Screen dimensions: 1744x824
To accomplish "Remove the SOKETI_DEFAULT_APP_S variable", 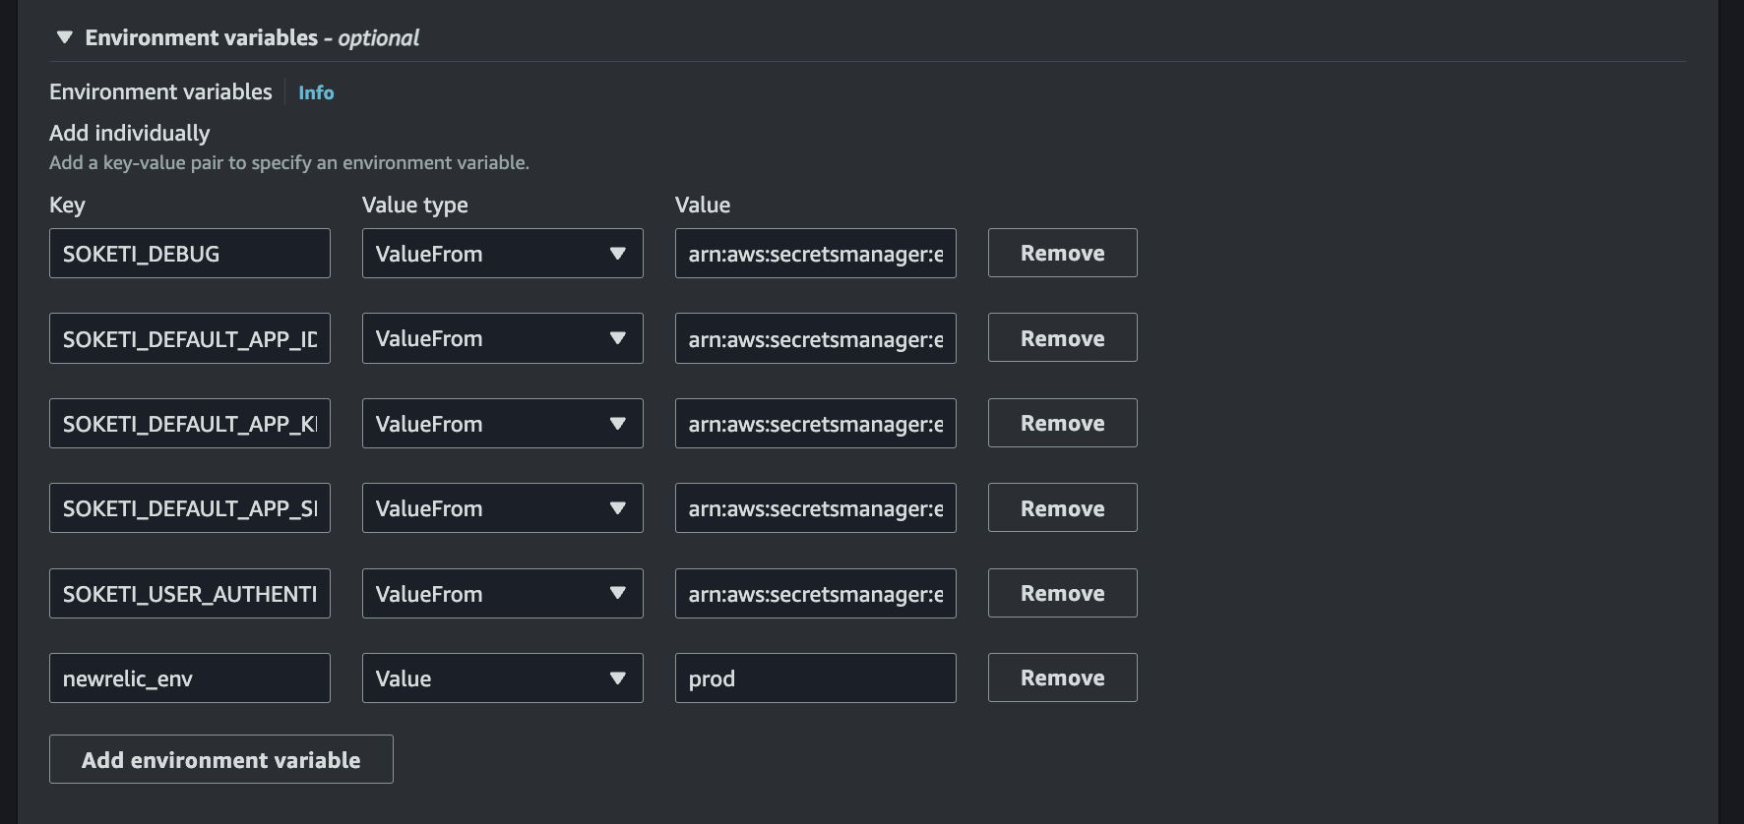I will 1063,507.
